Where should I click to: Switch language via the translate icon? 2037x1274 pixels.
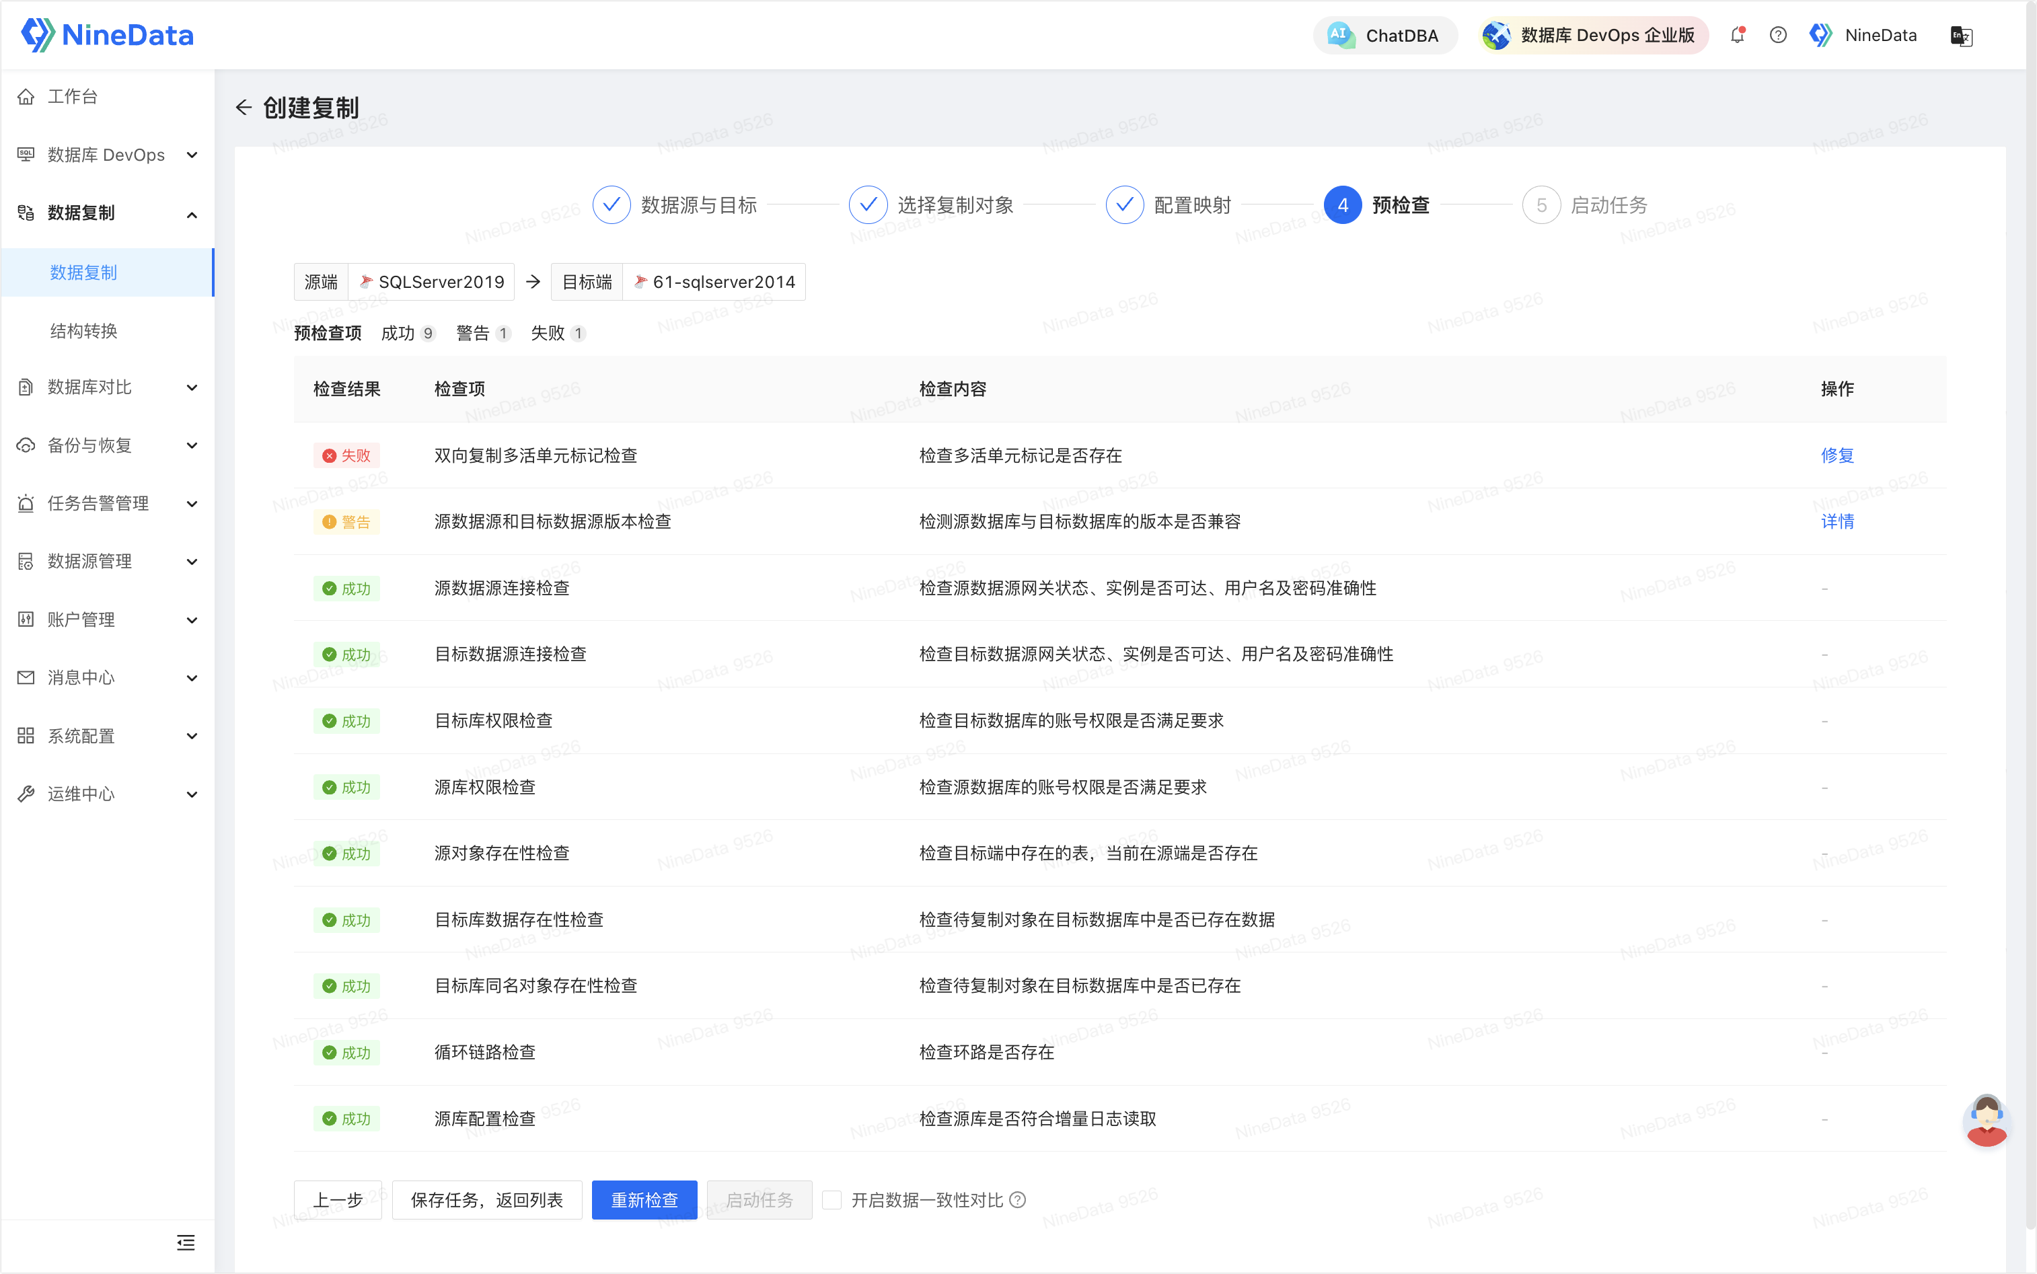[x=1961, y=36]
